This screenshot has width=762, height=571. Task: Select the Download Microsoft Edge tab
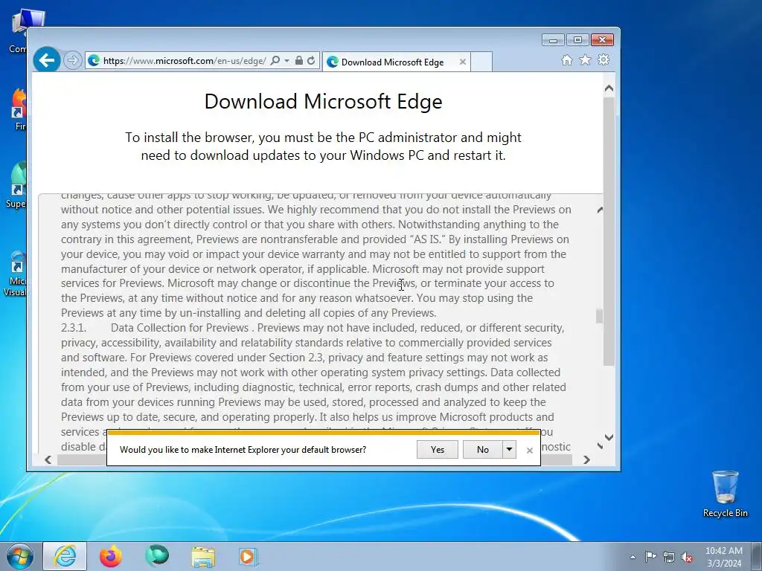coord(396,62)
